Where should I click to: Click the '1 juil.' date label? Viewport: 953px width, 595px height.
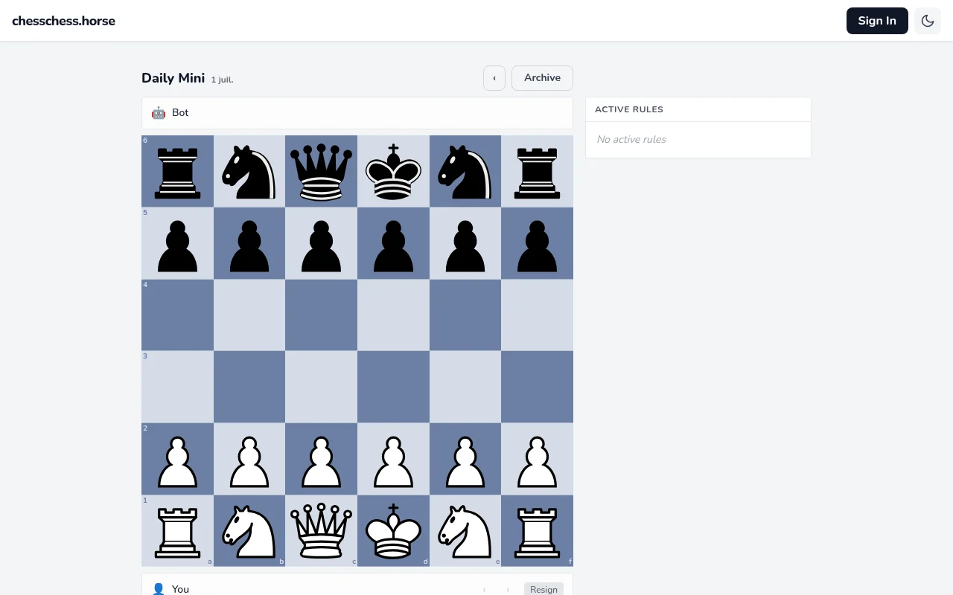222,80
